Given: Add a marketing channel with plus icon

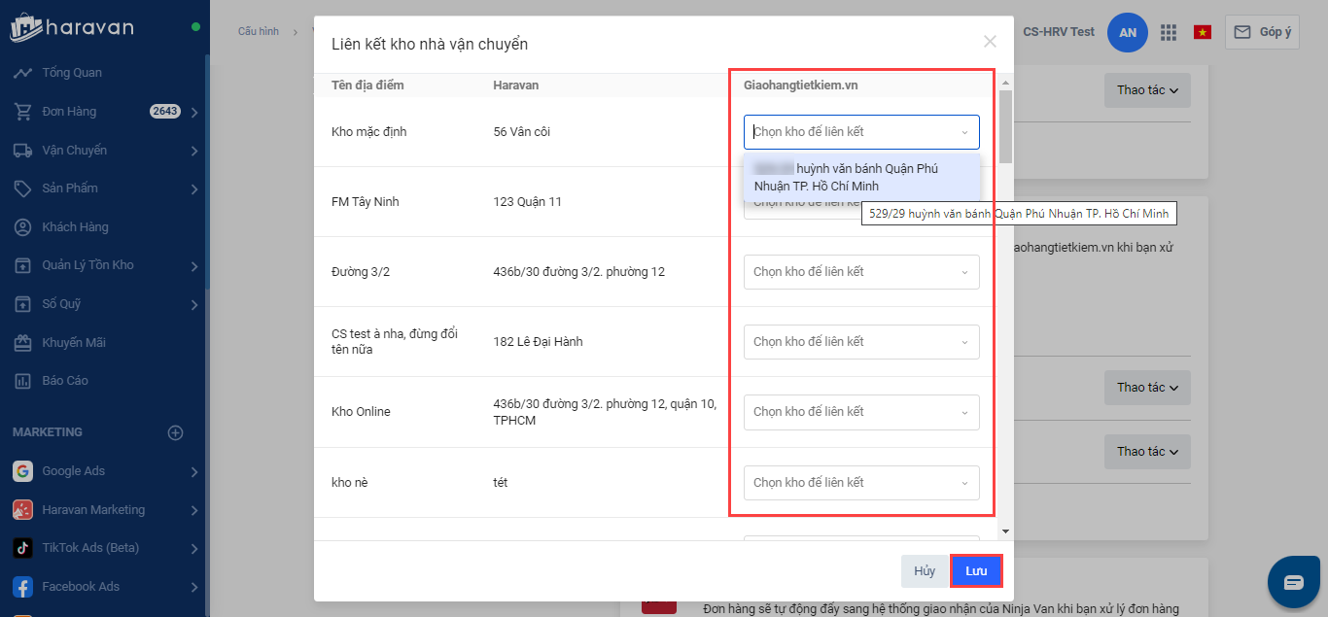Looking at the screenshot, I should [x=176, y=432].
